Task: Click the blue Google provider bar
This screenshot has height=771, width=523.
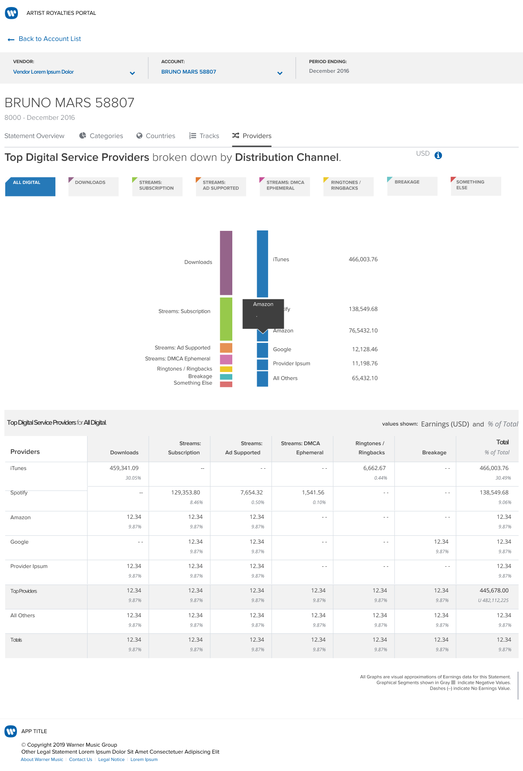Action: tap(262, 350)
